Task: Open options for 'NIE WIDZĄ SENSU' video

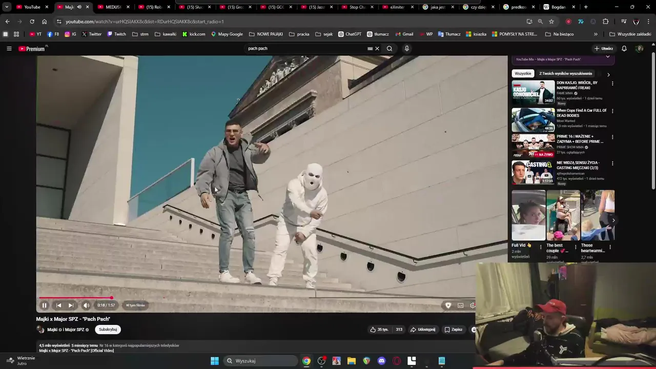Action: [x=612, y=163]
